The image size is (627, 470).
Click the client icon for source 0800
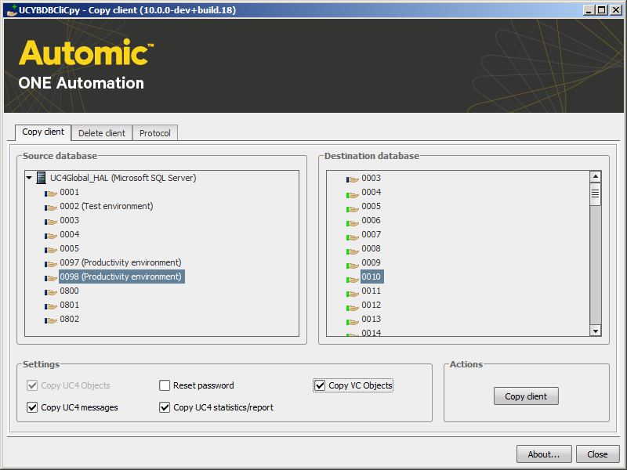[51, 292]
